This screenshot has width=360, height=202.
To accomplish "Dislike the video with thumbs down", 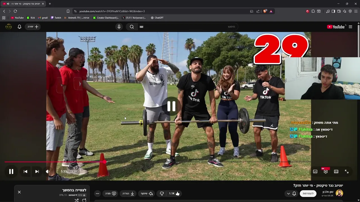I will point(162,194).
